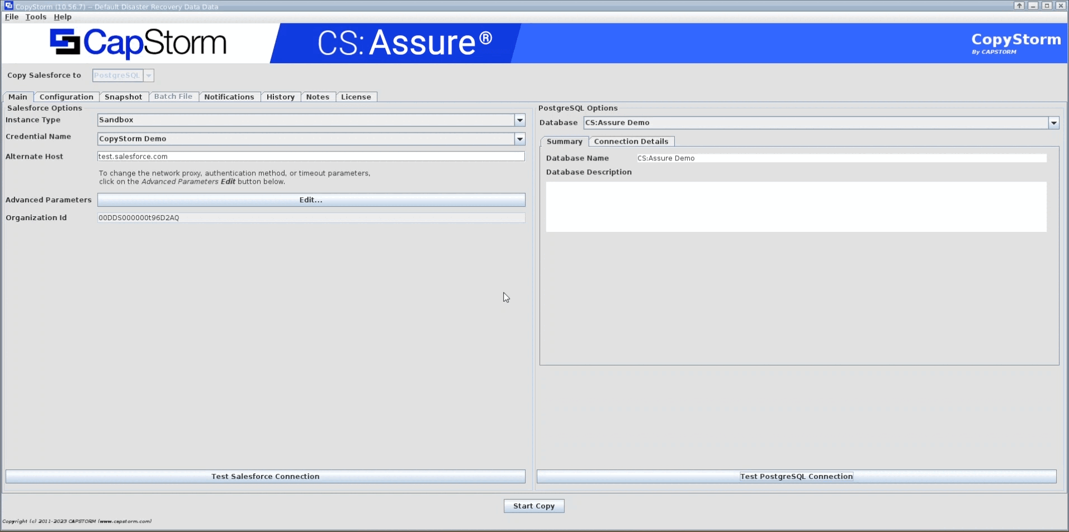Click the Organization Id field
Image resolution: width=1069 pixels, height=532 pixels.
[x=311, y=218]
